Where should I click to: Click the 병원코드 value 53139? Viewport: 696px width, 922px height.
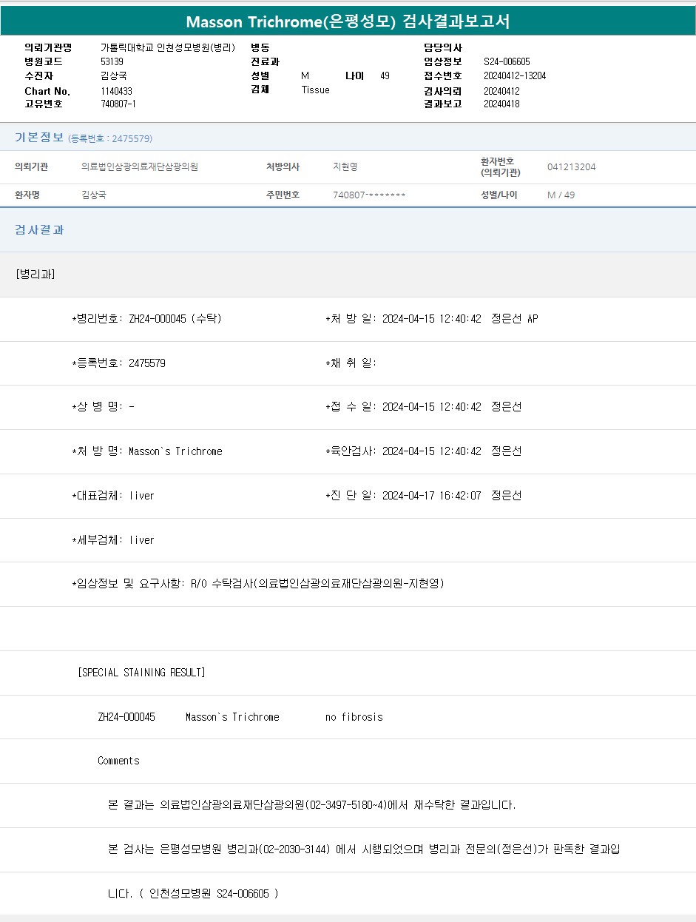click(x=112, y=61)
